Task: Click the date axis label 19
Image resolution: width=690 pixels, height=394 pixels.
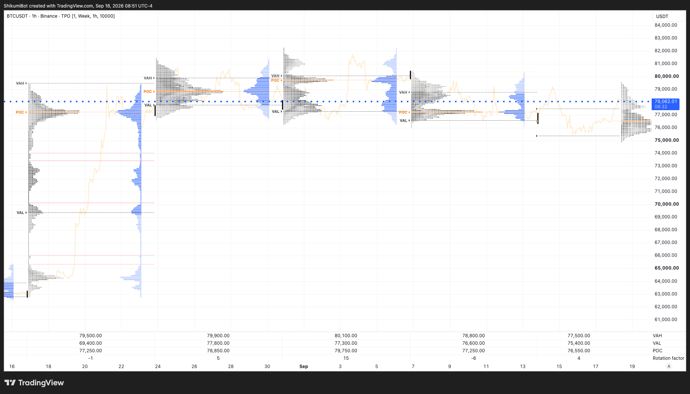Action: pyautogui.click(x=632, y=367)
